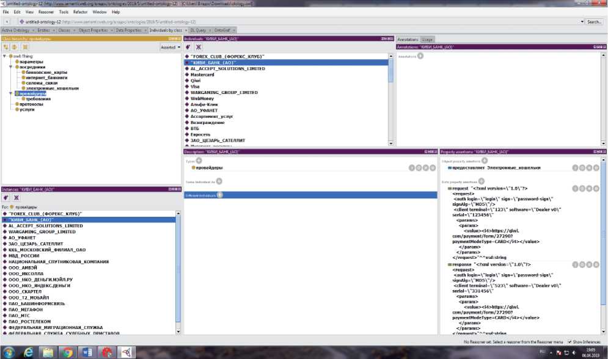Open Windows Explorer folder from taskbar
Viewport: 608px width, 359px height.
48,352
